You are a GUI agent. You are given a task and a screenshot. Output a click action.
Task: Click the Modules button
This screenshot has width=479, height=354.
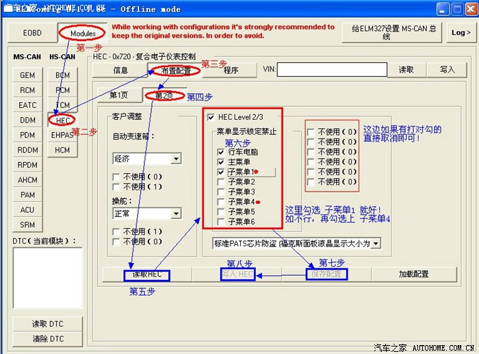(x=83, y=33)
